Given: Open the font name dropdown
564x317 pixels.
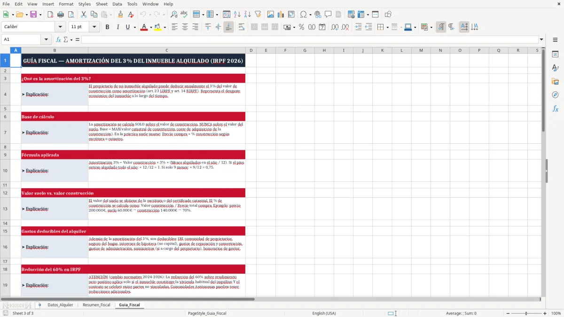Looking at the screenshot, I should pos(60,27).
